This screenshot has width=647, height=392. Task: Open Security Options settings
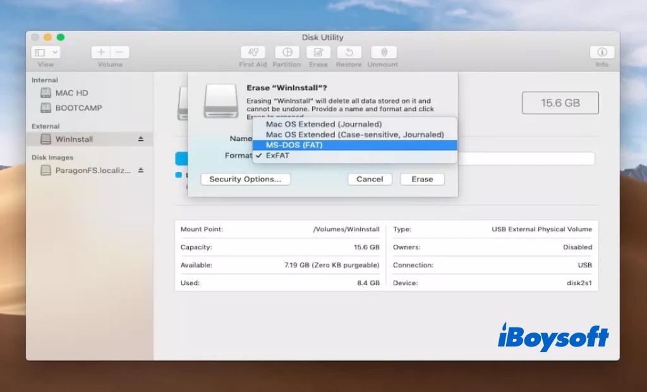coord(245,179)
